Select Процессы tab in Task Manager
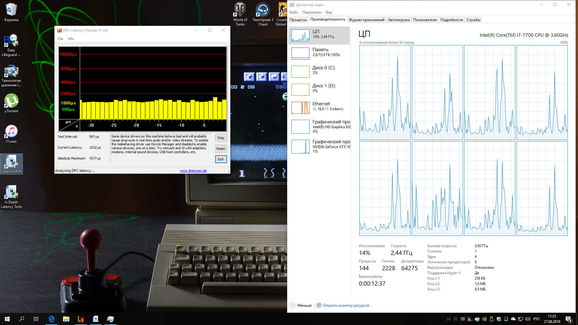578x325 pixels. (299, 20)
